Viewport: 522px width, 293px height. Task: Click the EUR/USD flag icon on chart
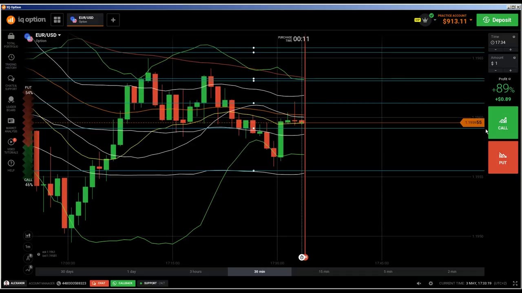click(29, 37)
